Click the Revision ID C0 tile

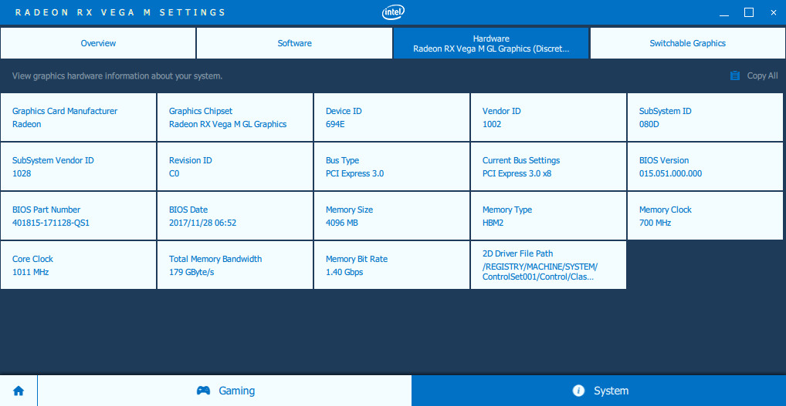235,166
